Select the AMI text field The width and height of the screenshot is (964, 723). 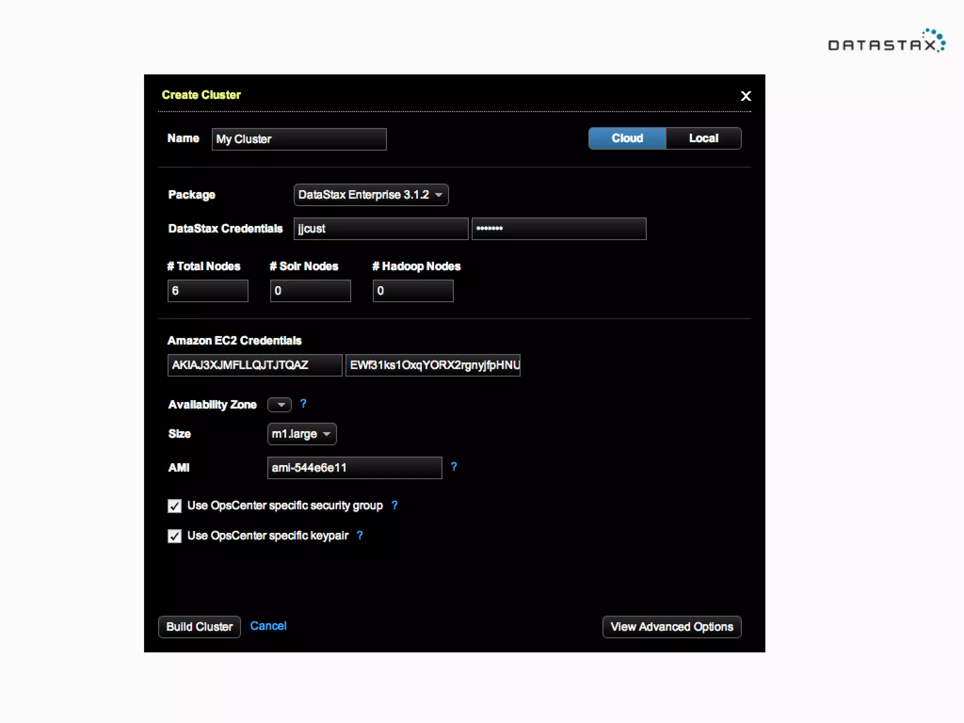pos(354,468)
